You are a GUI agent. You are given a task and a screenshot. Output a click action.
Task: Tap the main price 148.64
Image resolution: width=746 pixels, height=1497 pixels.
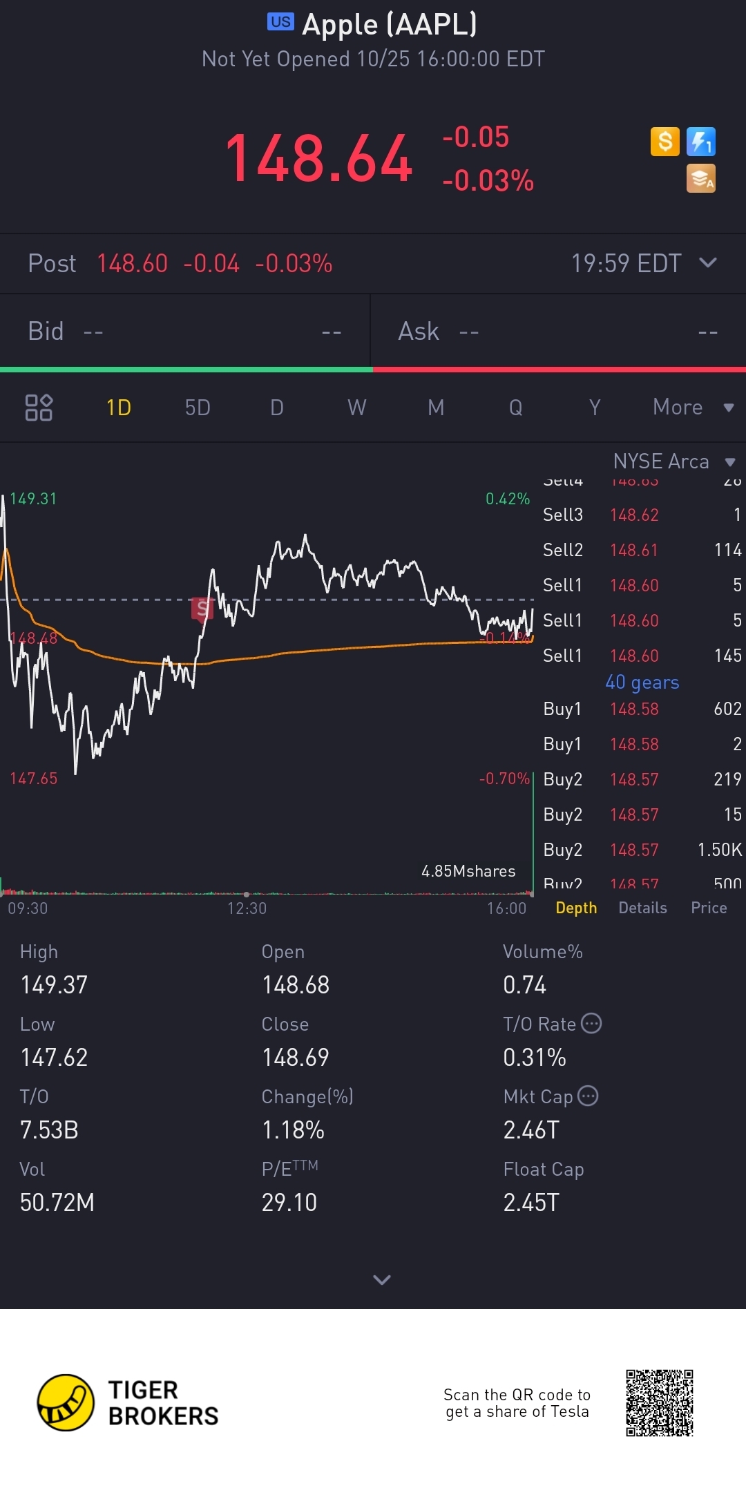pyautogui.click(x=319, y=159)
